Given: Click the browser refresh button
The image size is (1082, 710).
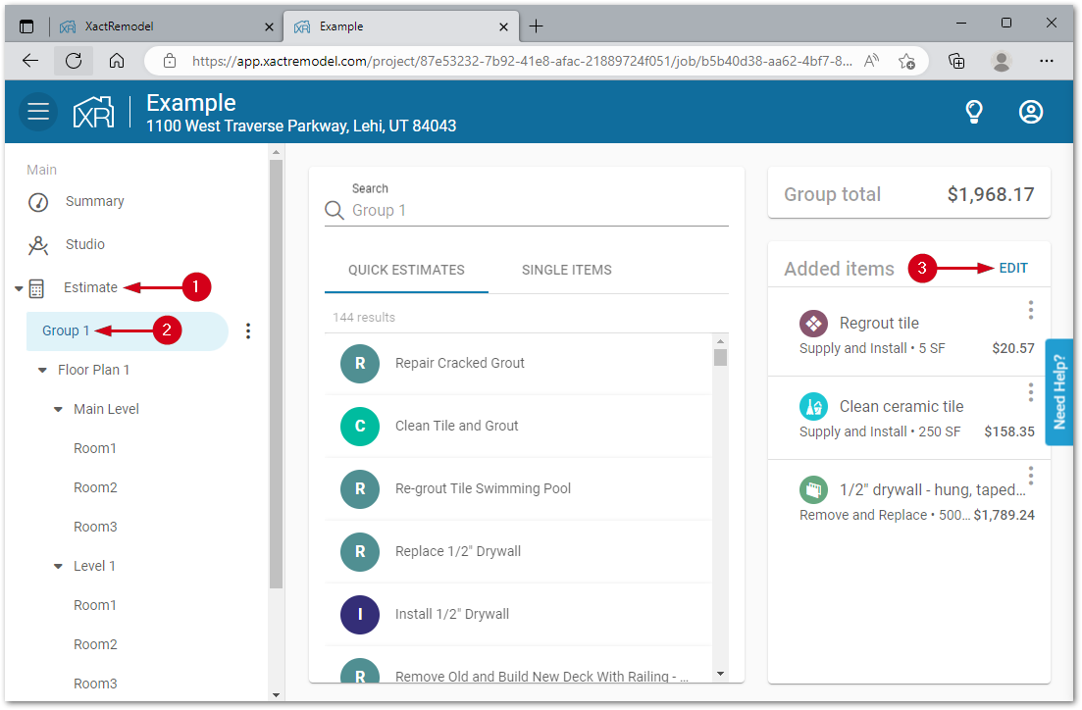Looking at the screenshot, I should click(74, 61).
